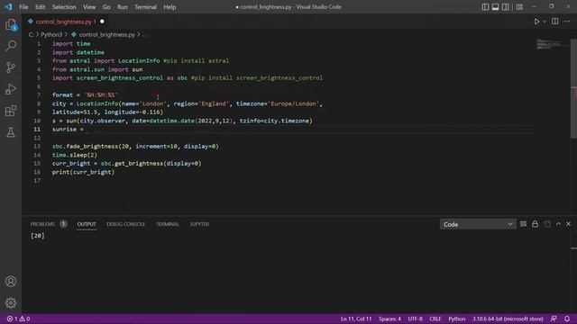
Task: Click the [20] output text
Action: 38,236
